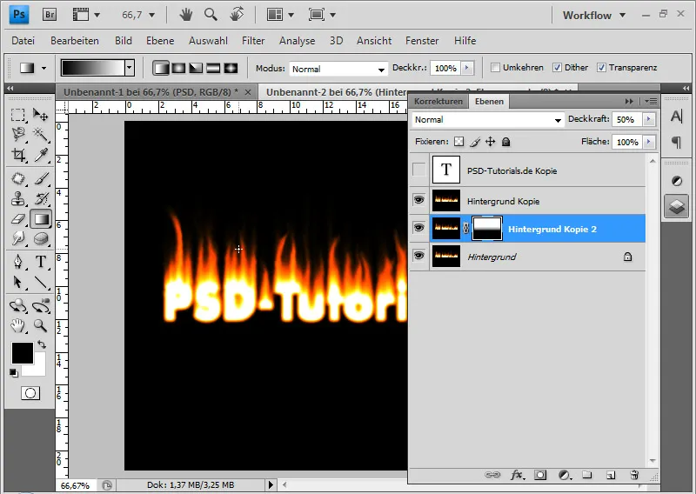Select the 3D Rotate tool
696x494 pixels.
pos(17,305)
